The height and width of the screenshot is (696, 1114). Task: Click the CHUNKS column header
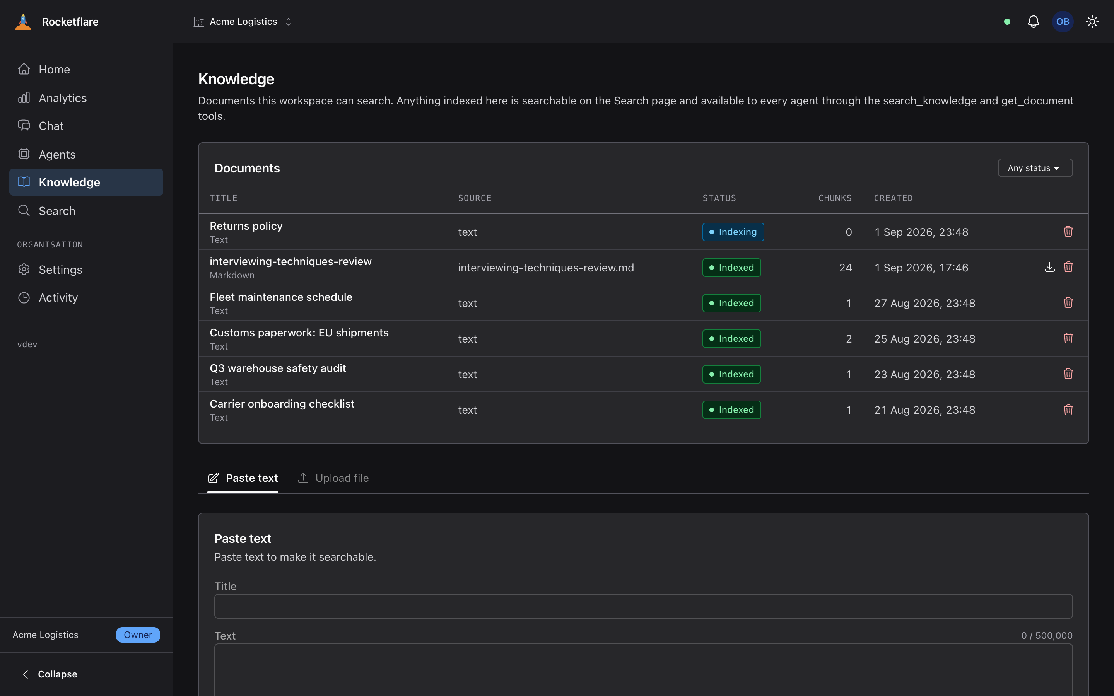click(835, 198)
